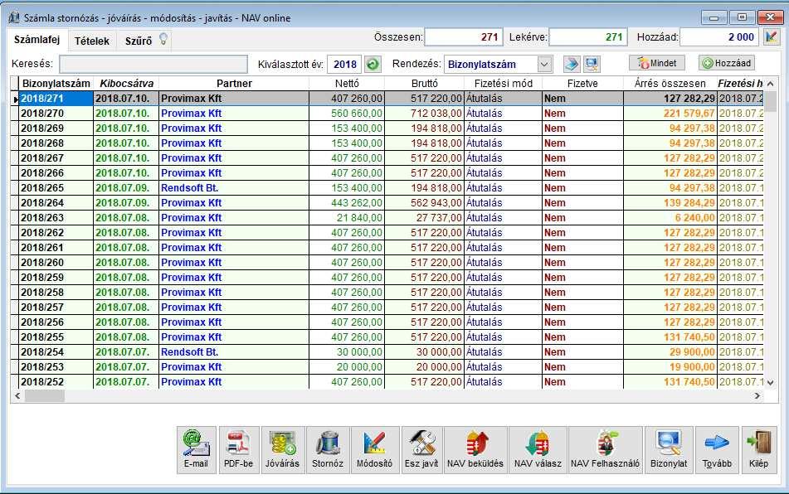
Task: Select invoice row 2018/271
Action: [387, 99]
